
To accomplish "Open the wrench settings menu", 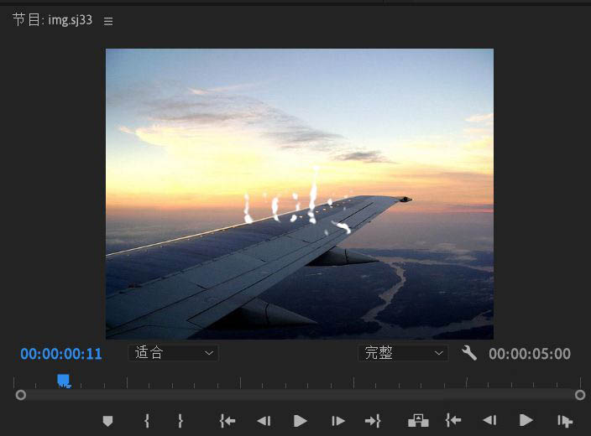I will [469, 353].
